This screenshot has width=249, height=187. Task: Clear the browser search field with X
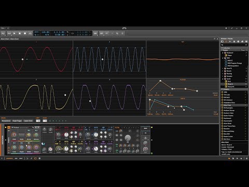coord(246,45)
